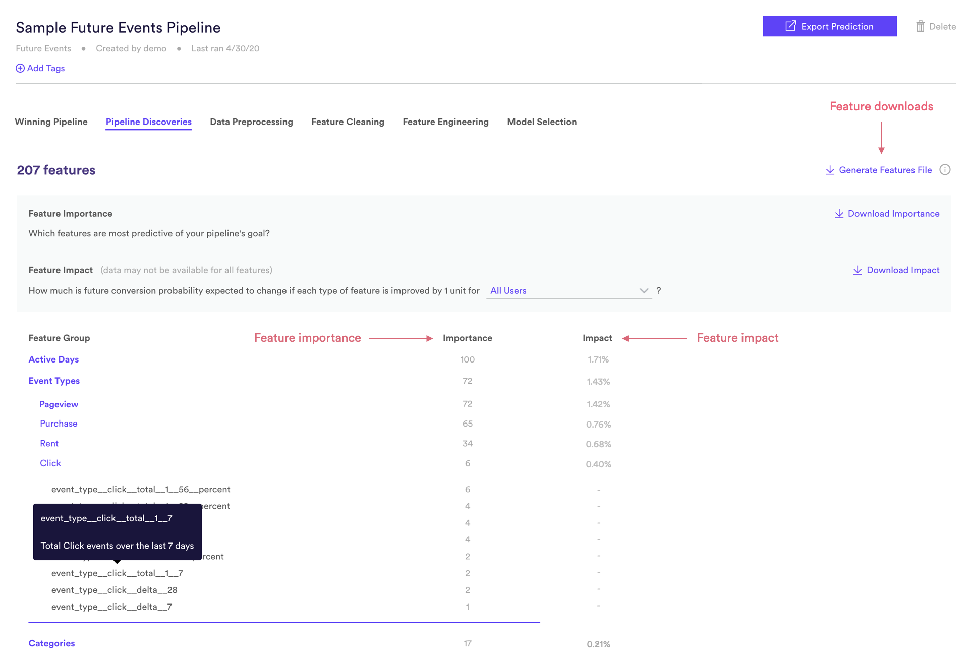
Task: Click download icon next to Download Importance
Action: (x=839, y=214)
